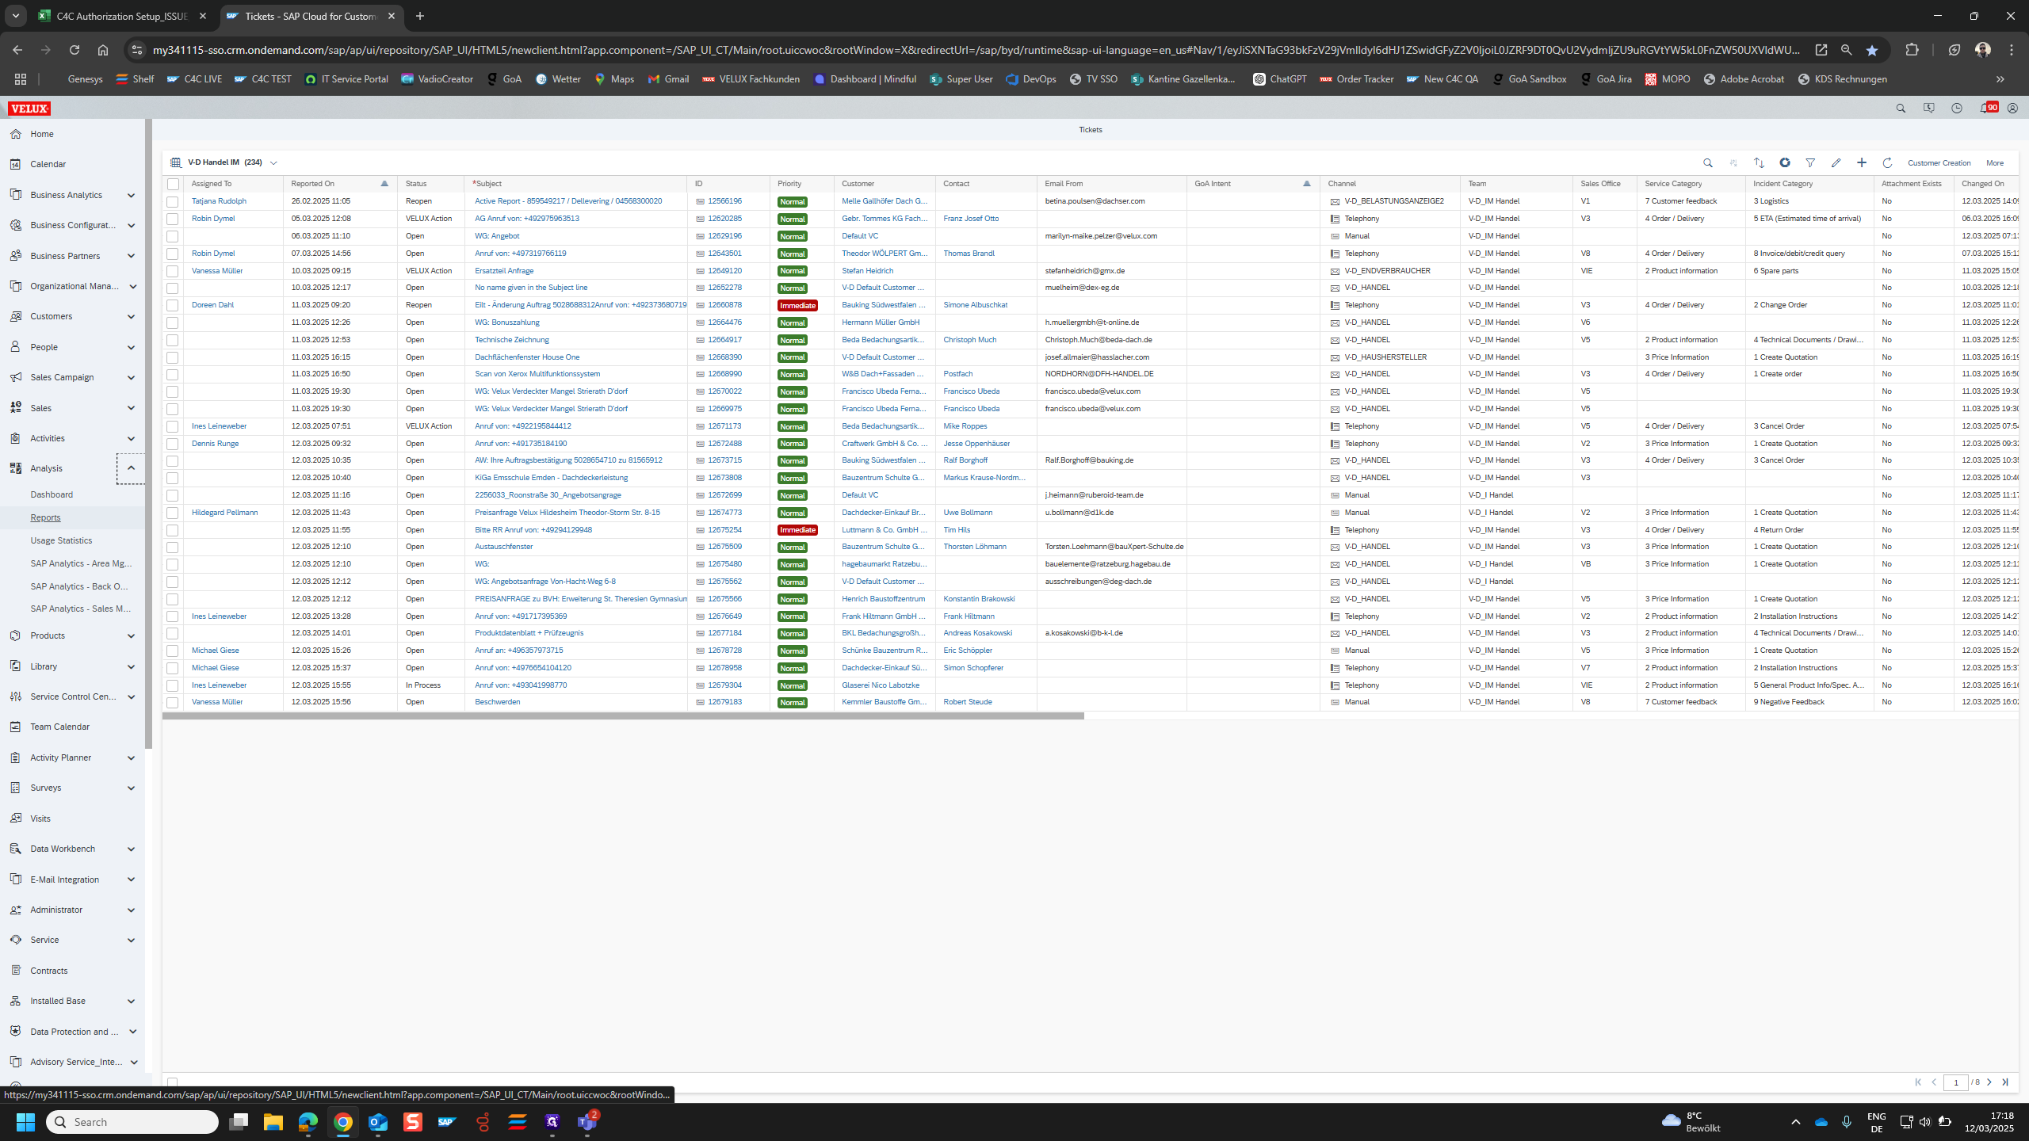Screen dimensions: 2029x1141
Task: Open the V-D Handel IM query dropdown
Action: point(273,162)
